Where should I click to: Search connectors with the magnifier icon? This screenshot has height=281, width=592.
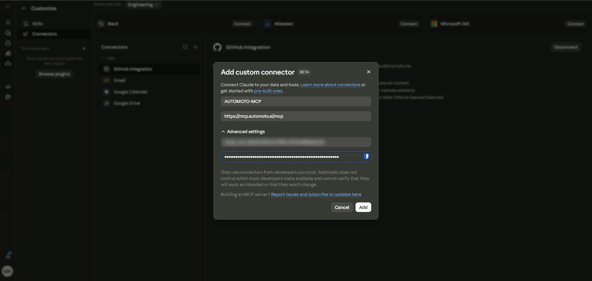point(185,47)
